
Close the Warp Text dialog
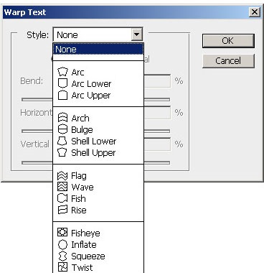(x=255, y=12)
